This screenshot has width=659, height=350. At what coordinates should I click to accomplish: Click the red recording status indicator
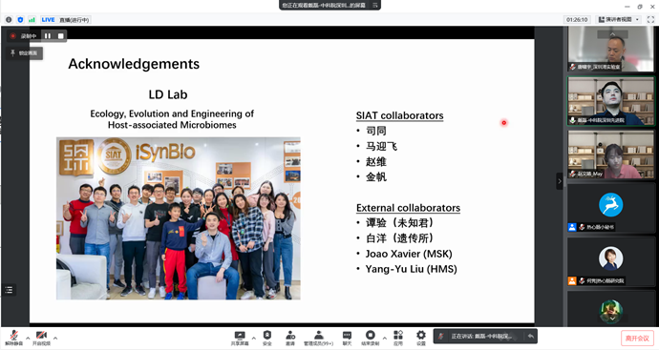pyautogui.click(x=13, y=36)
